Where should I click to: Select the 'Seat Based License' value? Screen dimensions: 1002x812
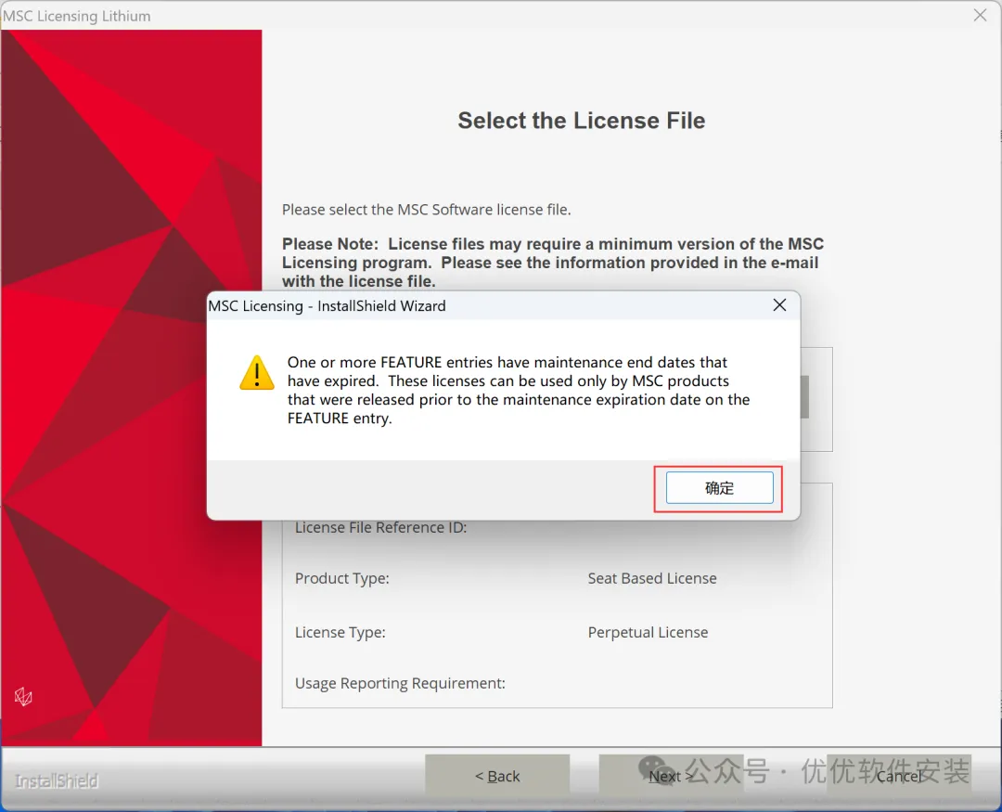click(x=652, y=578)
